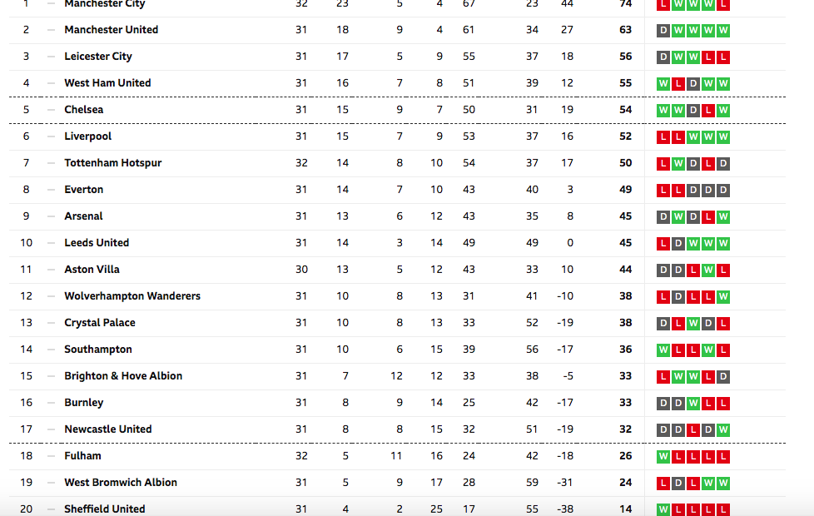
Task: Select Liverpool in the table
Action: [87, 136]
